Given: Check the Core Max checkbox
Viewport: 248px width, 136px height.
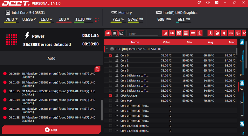Looking at the screenshot, I should coord(111,100).
